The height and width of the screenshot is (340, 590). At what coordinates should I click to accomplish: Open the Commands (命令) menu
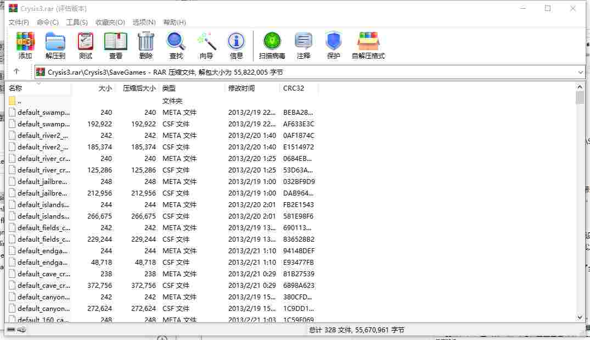(47, 22)
